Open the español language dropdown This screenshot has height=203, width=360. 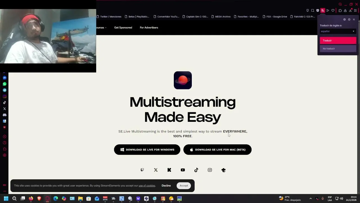point(338,31)
